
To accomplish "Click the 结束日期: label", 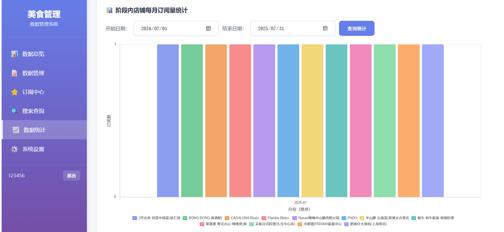I will 233,28.
